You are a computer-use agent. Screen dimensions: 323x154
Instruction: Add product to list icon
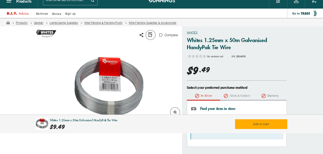tap(151, 35)
